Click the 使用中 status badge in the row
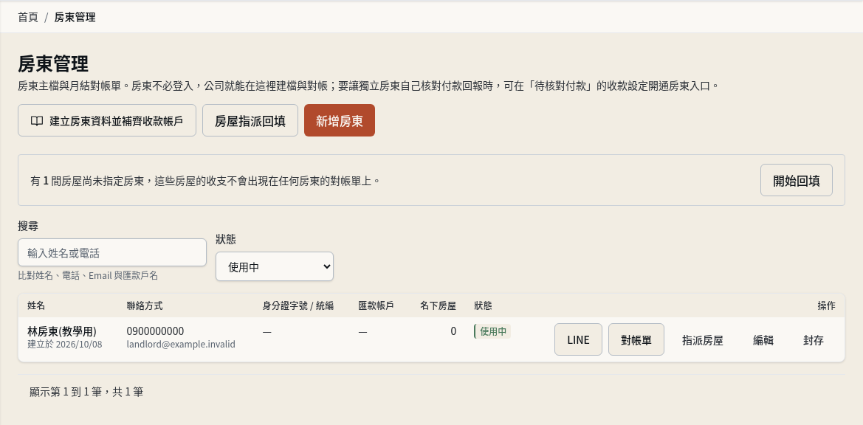This screenshot has height=425, width=863. click(x=492, y=331)
